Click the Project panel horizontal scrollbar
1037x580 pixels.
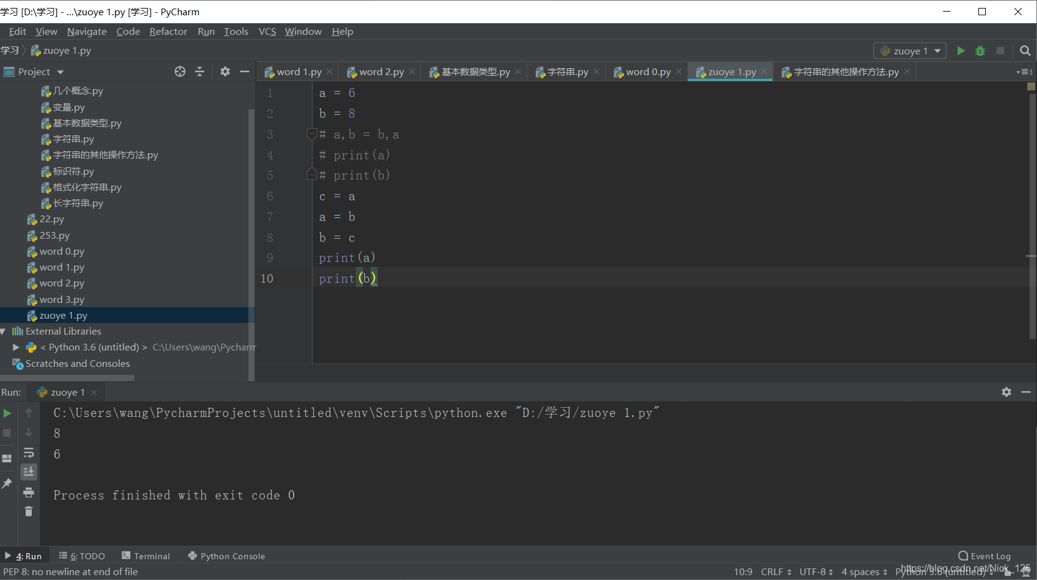pyautogui.click(x=67, y=378)
